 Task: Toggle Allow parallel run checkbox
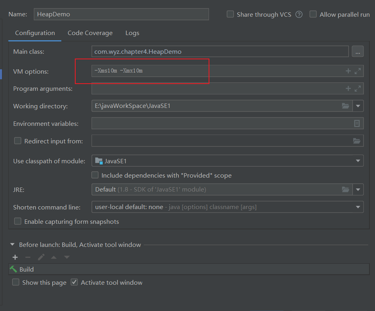coord(313,14)
